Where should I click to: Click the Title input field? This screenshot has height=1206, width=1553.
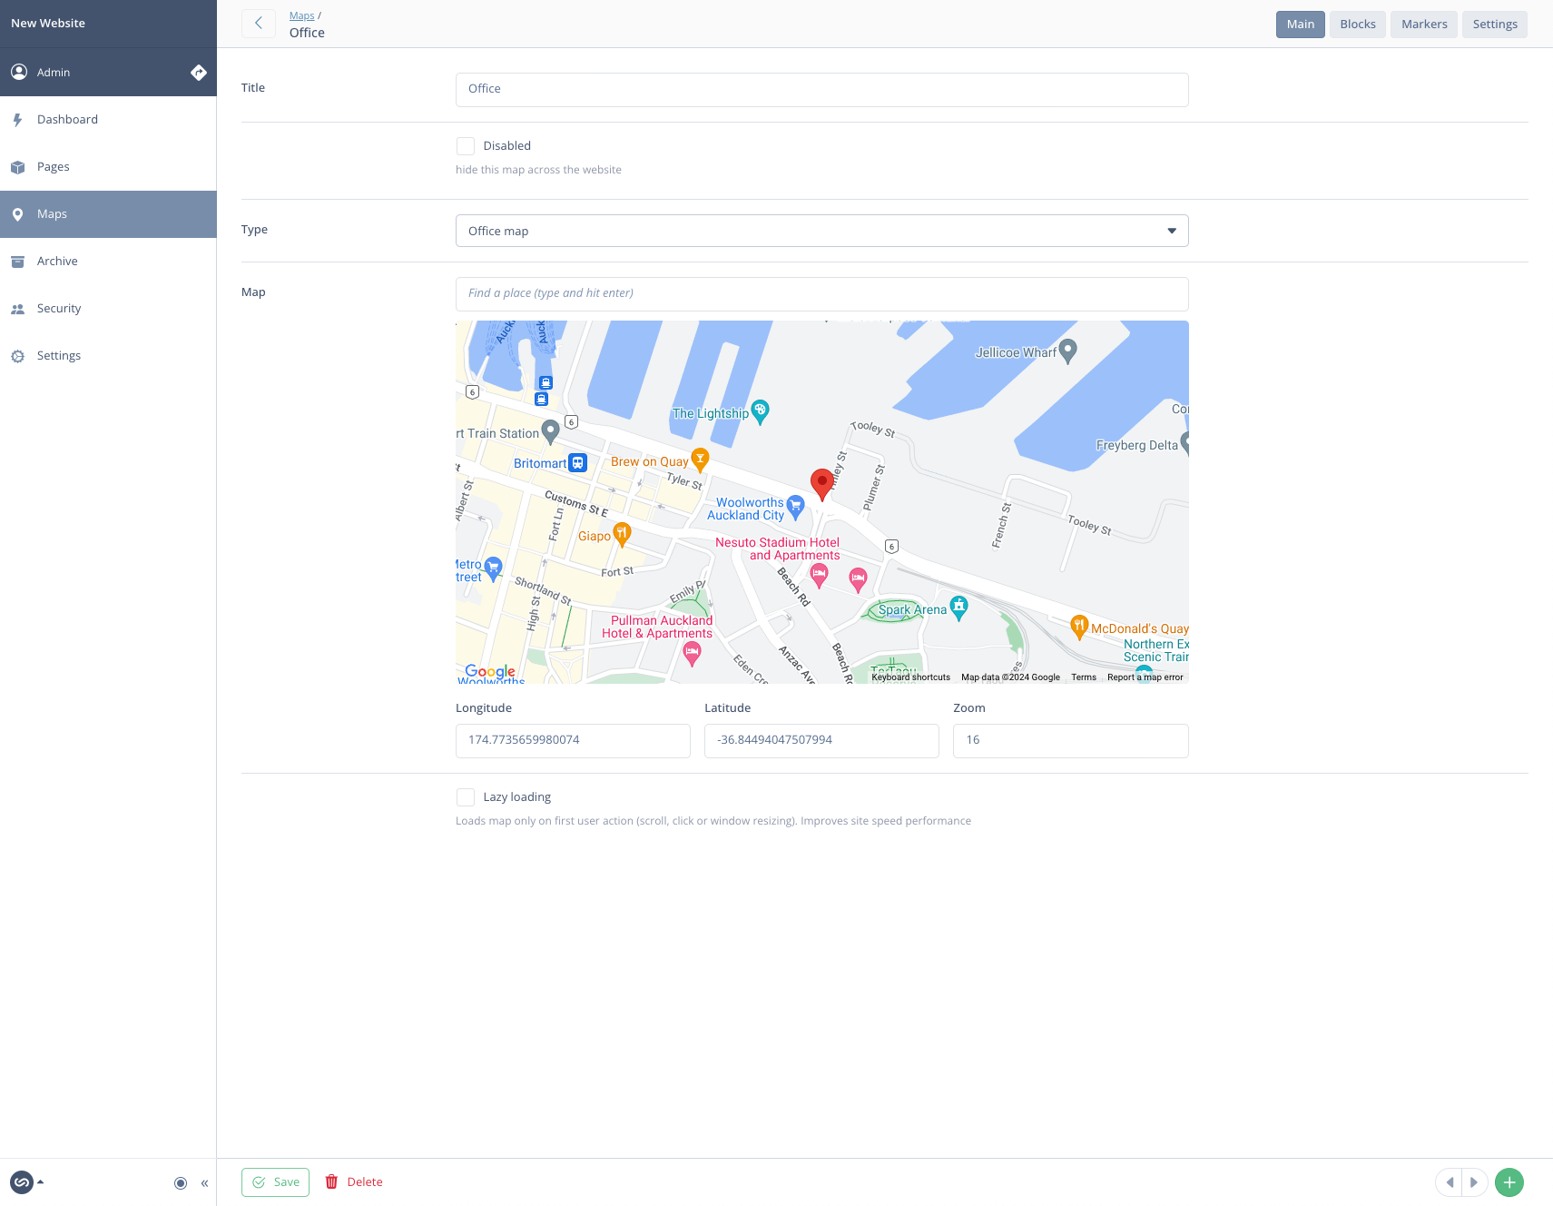[x=822, y=89]
